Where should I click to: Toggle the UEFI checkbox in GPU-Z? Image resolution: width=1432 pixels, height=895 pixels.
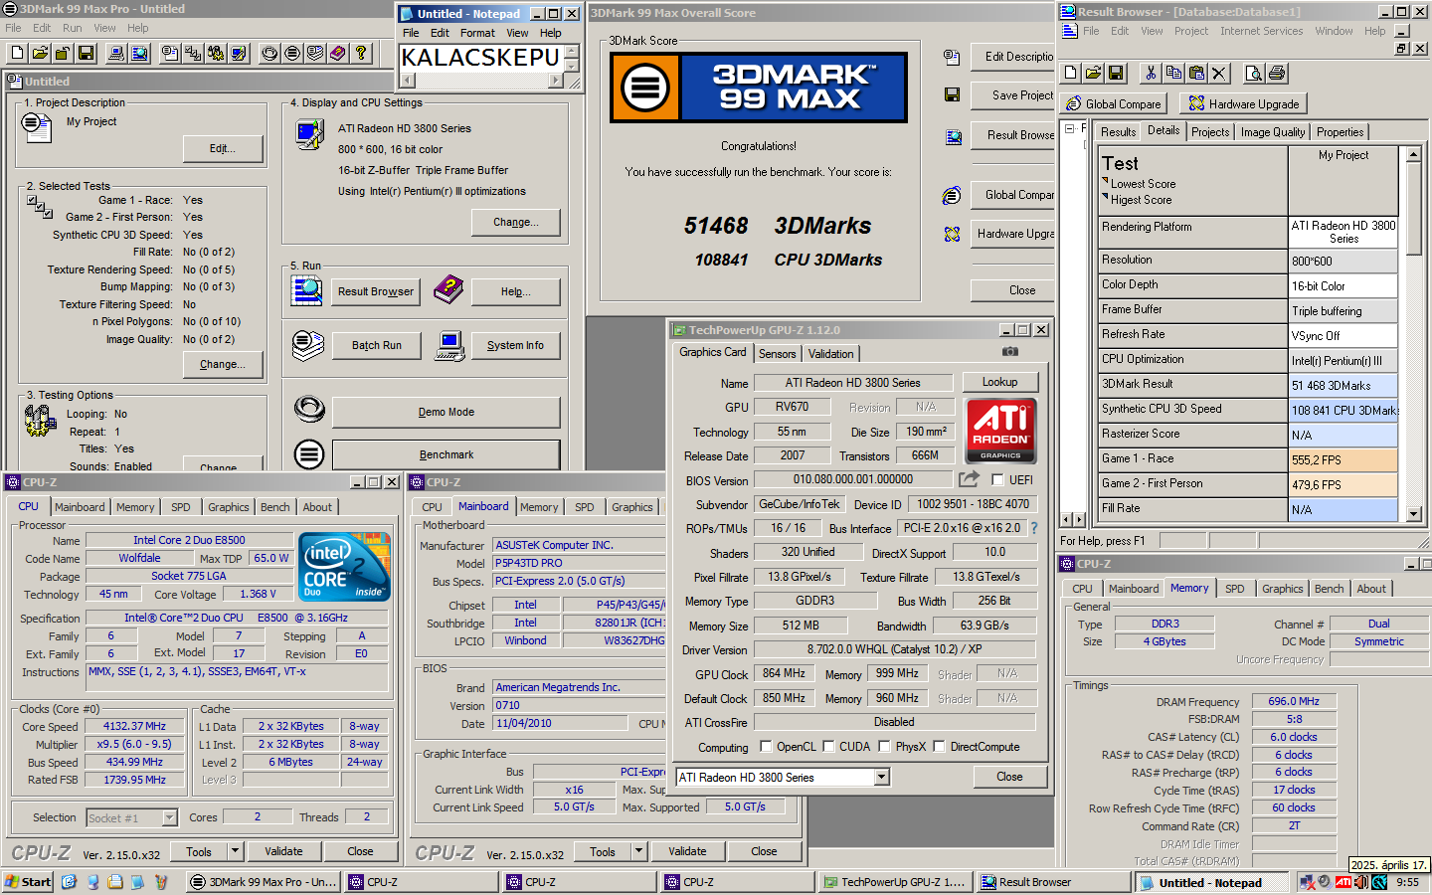997,479
